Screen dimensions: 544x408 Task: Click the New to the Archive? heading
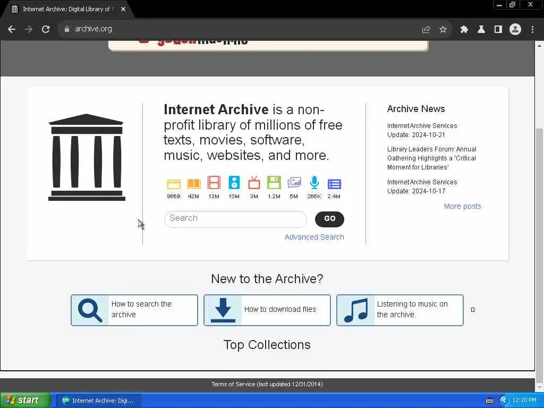click(x=267, y=278)
